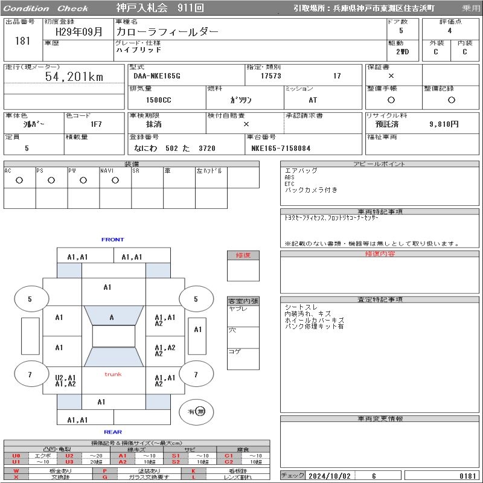
Task: Click the Condition Check title
Action: pyautogui.click(x=46, y=8)
